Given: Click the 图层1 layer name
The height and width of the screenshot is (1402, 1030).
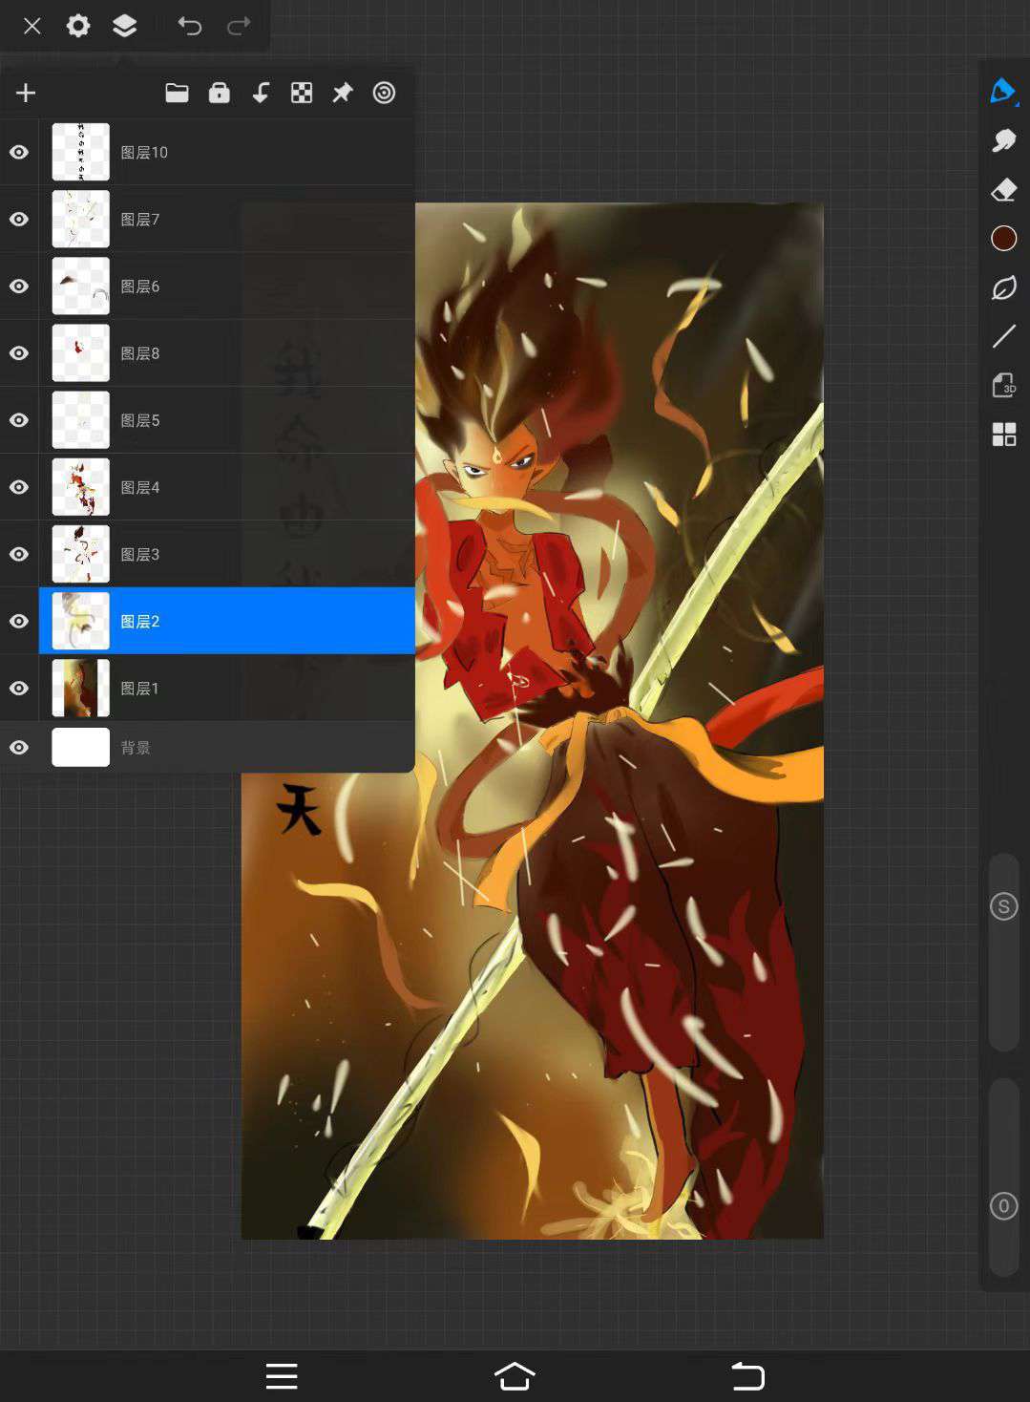Looking at the screenshot, I should [140, 688].
